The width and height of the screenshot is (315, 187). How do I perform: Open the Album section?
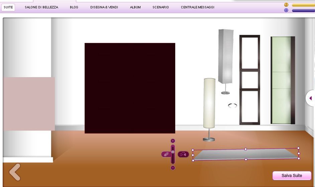click(x=135, y=7)
